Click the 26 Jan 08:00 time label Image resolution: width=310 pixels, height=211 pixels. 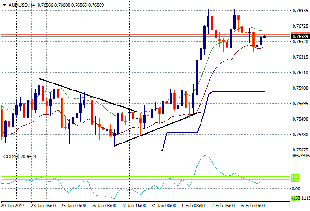104,206
